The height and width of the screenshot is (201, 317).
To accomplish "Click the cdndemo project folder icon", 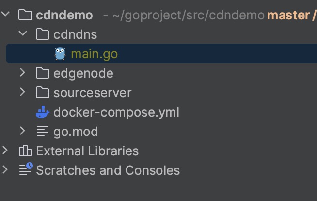I will tap(25, 15).
